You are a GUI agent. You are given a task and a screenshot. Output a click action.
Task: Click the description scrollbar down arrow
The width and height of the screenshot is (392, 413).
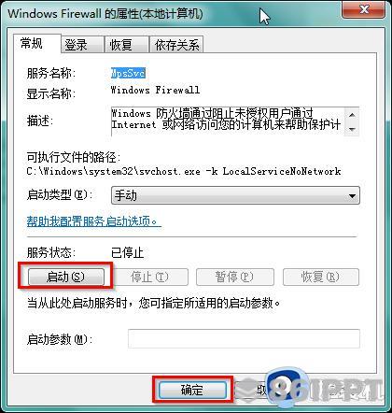pos(352,129)
